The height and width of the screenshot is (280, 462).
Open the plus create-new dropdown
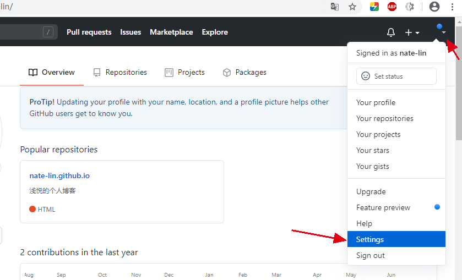[x=412, y=32]
